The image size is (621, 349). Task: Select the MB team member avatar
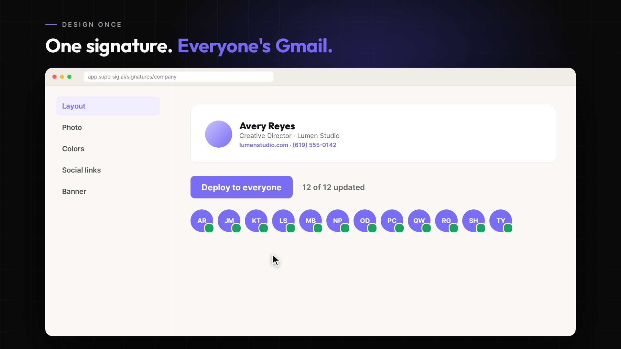pos(310,221)
